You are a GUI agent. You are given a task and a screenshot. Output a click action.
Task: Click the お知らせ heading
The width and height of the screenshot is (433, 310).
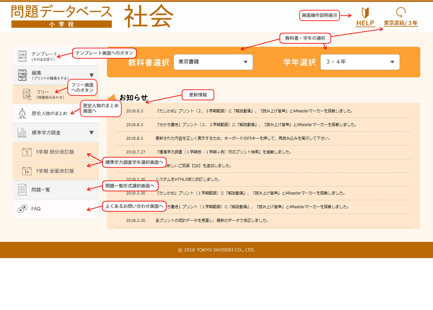tap(133, 97)
